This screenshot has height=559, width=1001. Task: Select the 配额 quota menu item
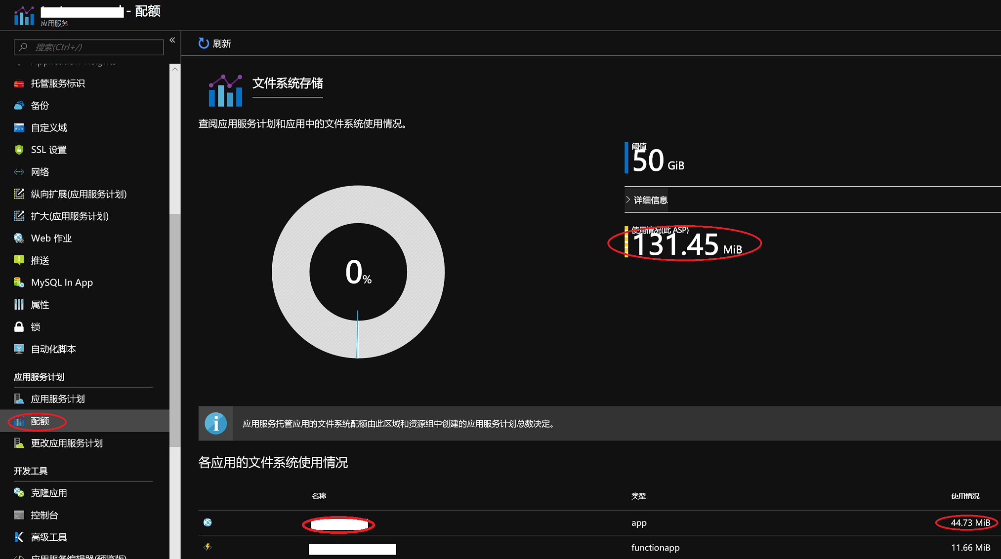click(40, 421)
